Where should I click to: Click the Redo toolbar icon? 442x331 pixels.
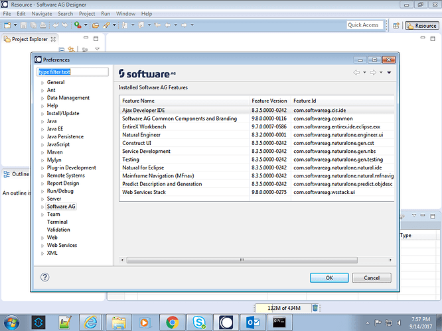coord(65,25)
